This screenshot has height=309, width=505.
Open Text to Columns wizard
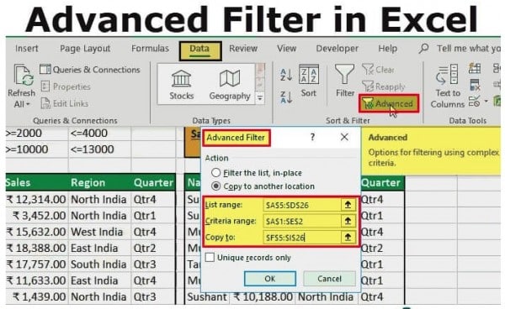click(448, 86)
